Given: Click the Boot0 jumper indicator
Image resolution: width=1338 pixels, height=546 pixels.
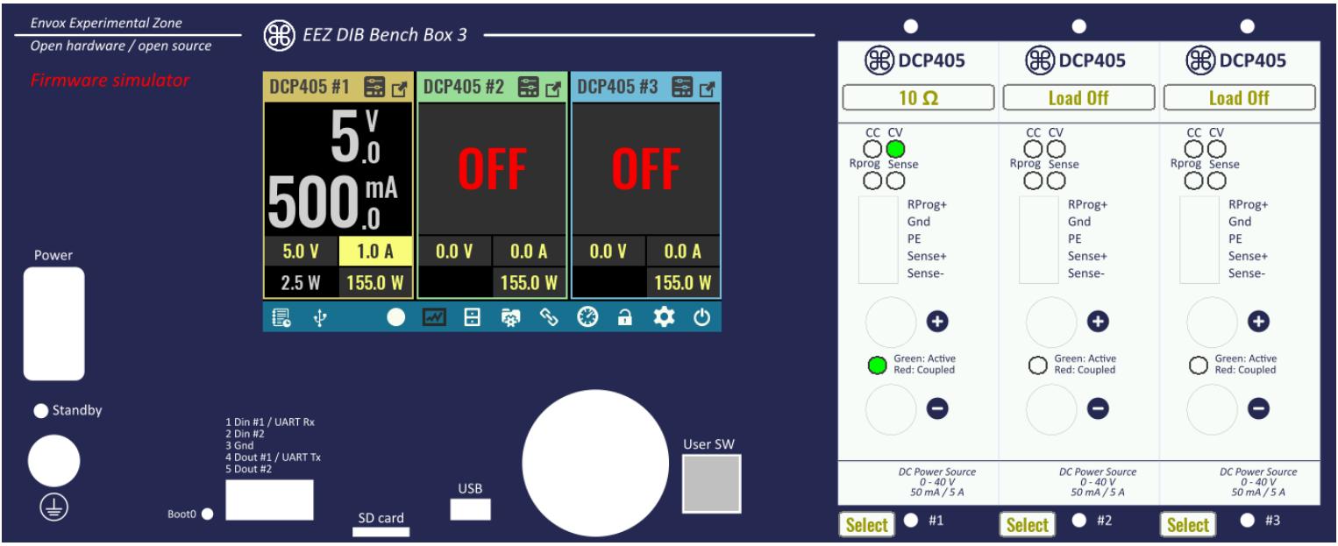Looking at the screenshot, I should click(207, 514).
